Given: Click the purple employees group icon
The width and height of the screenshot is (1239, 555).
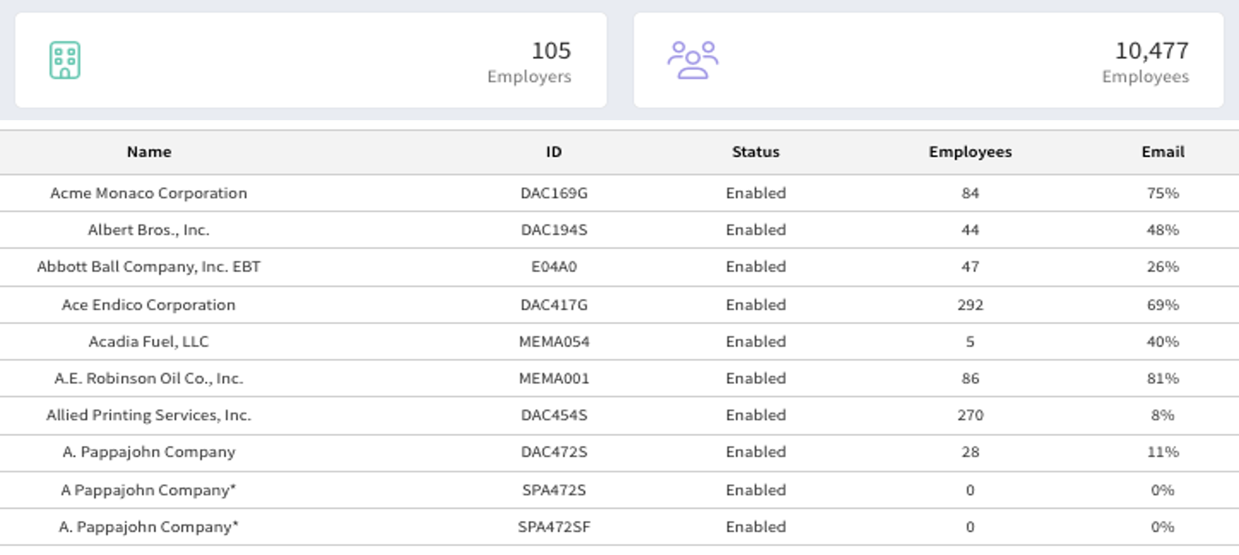Looking at the screenshot, I should pos(692,60).
